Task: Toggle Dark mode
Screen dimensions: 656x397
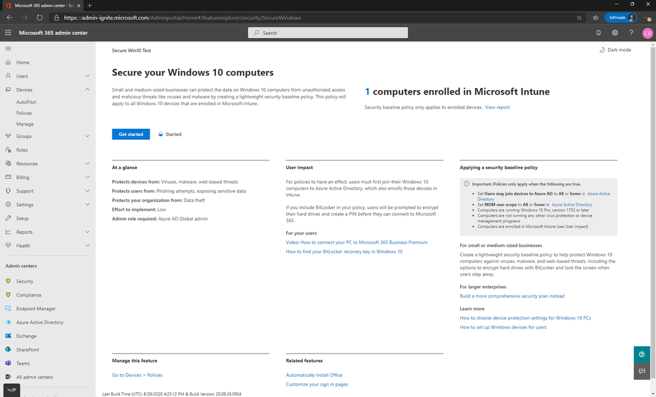Action: click(615, 50)
